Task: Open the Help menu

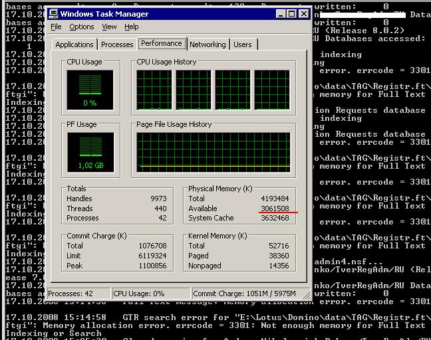Action: click(132, 27)
